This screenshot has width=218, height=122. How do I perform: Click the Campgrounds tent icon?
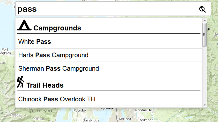[x=24, y=25]
